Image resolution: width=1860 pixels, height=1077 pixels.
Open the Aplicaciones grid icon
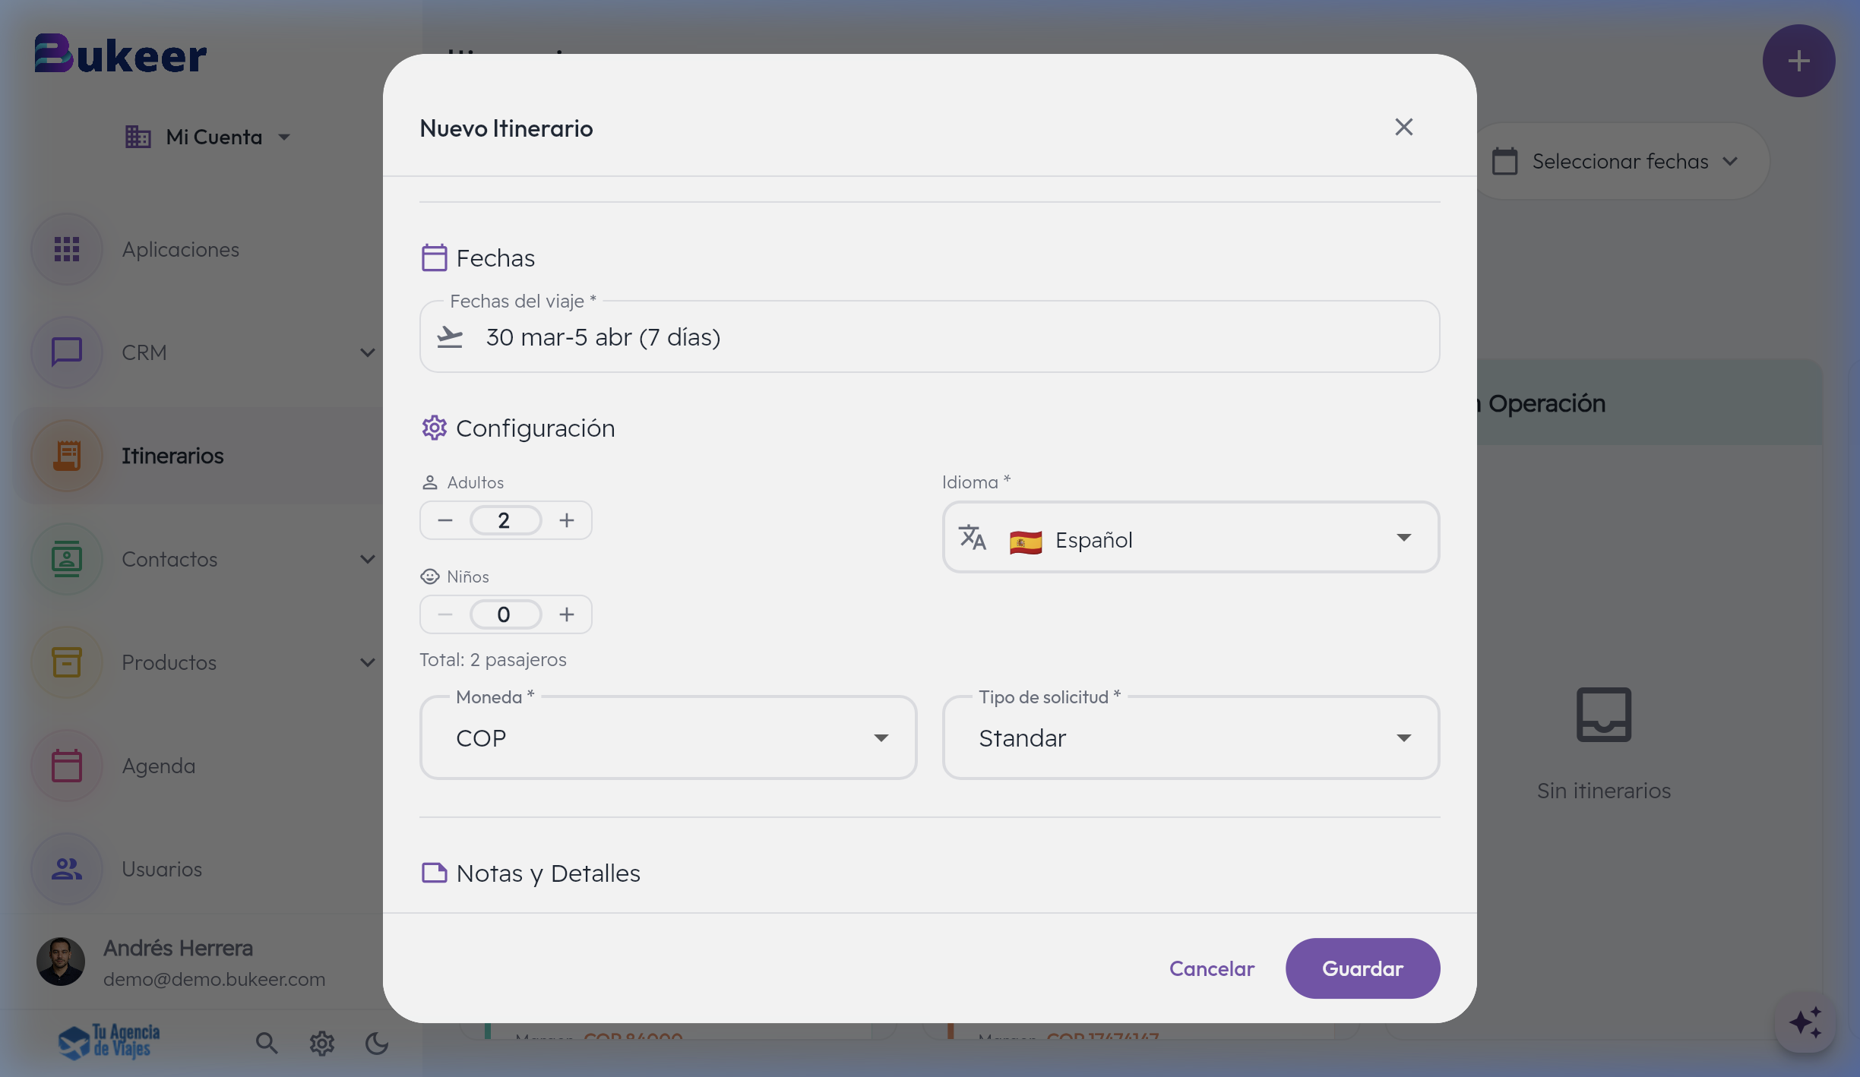[67, 249]
